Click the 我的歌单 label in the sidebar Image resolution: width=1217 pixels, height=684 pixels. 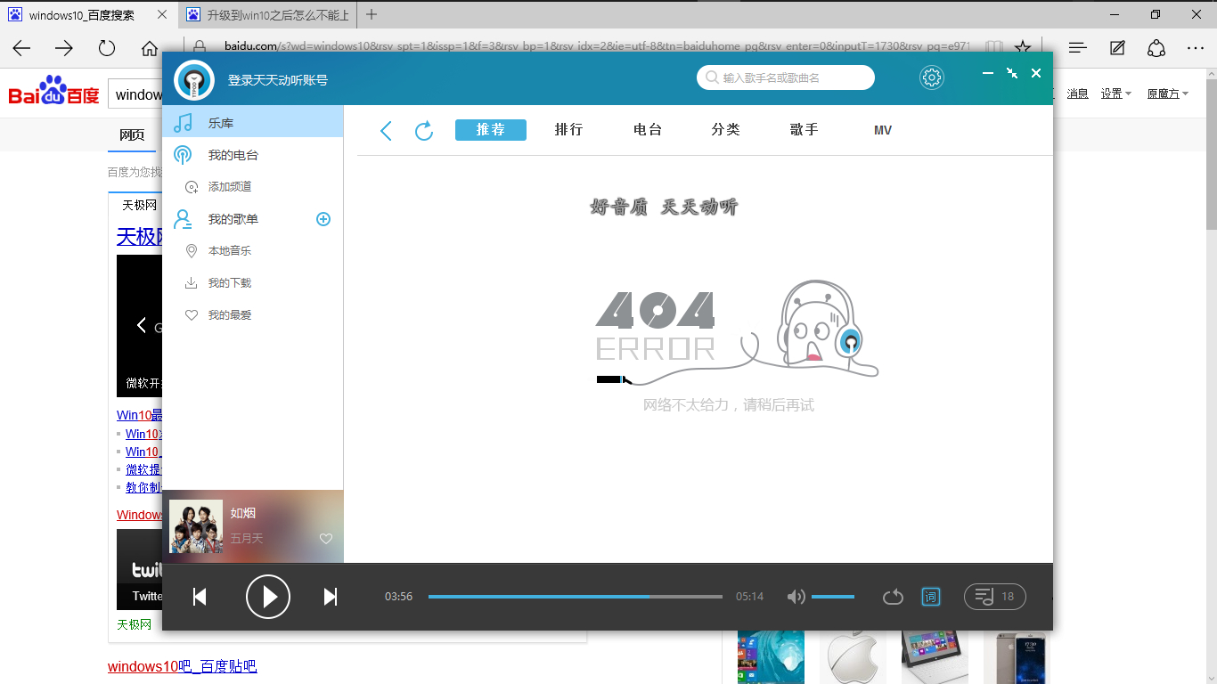coord(233,219)
